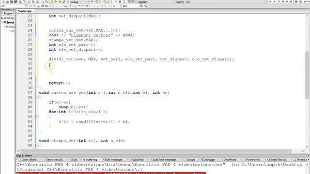
Task: Collapse the code fold at line 38
Action: tap(37, 98)
